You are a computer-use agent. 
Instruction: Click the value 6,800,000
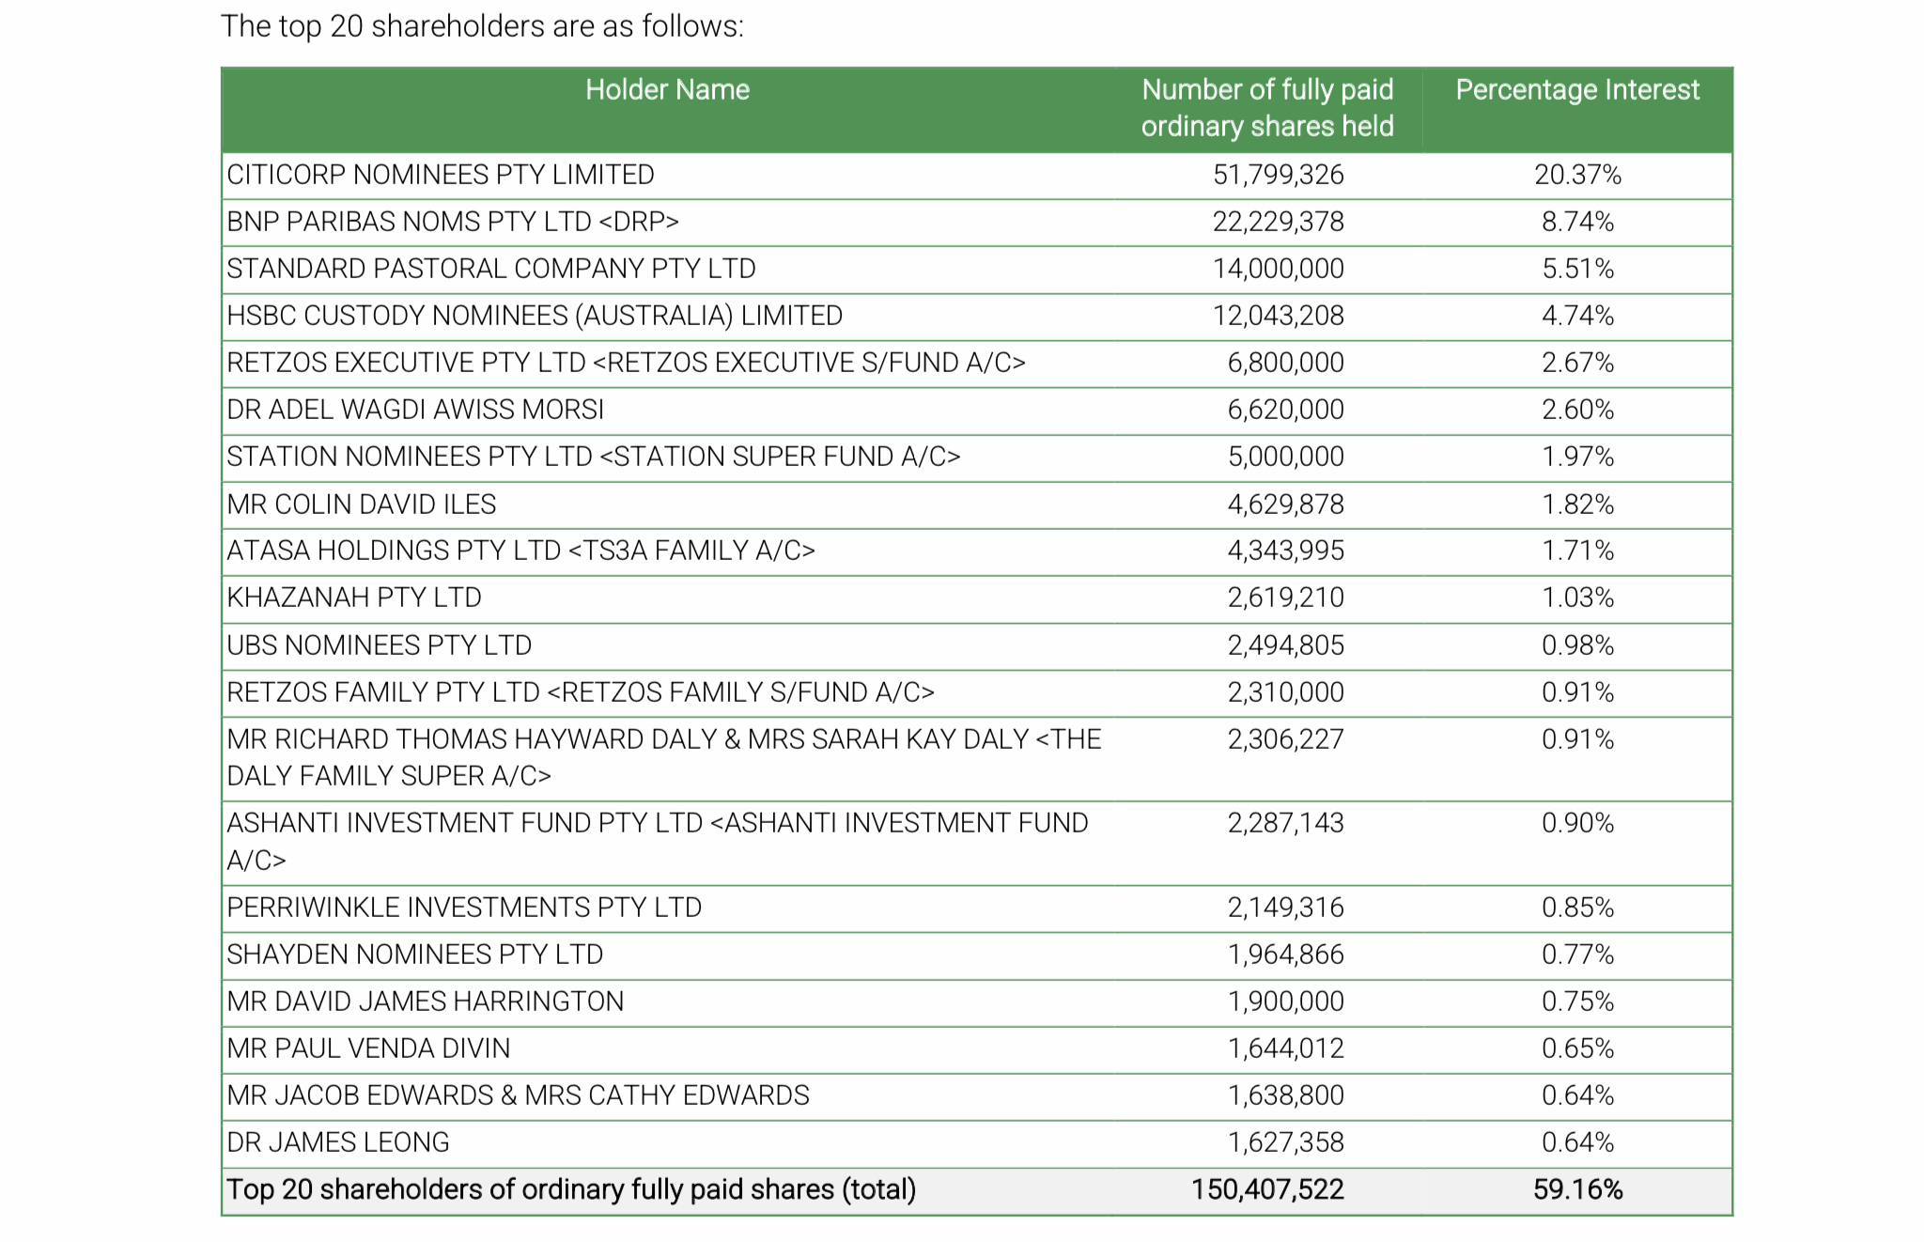pos(1285,363)
